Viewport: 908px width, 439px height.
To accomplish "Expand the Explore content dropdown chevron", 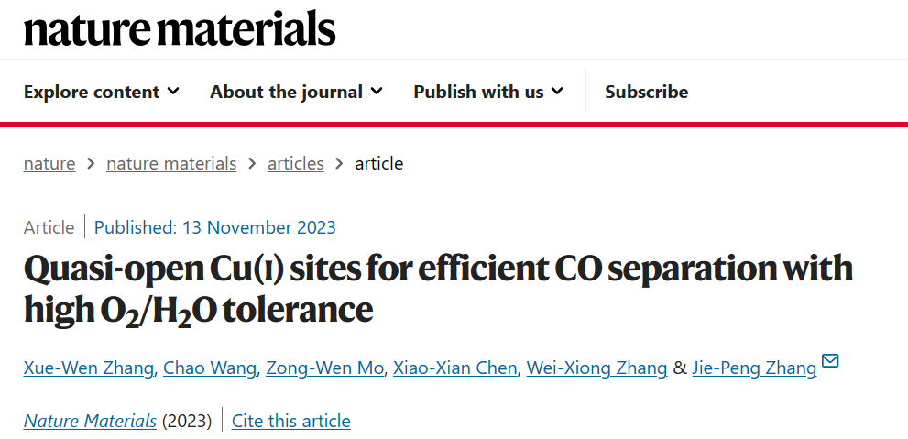I will click(173, 91).
